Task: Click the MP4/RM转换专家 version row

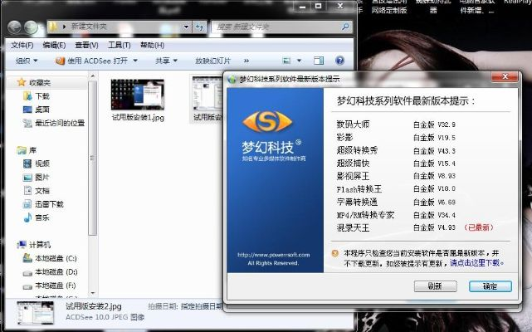Action: (396, 215)
